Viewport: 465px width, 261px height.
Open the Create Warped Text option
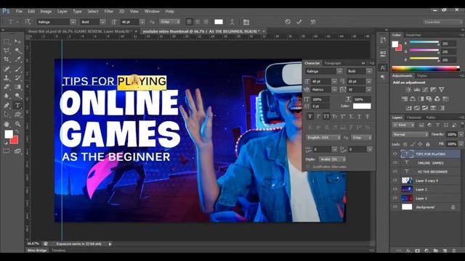point(232,22)
